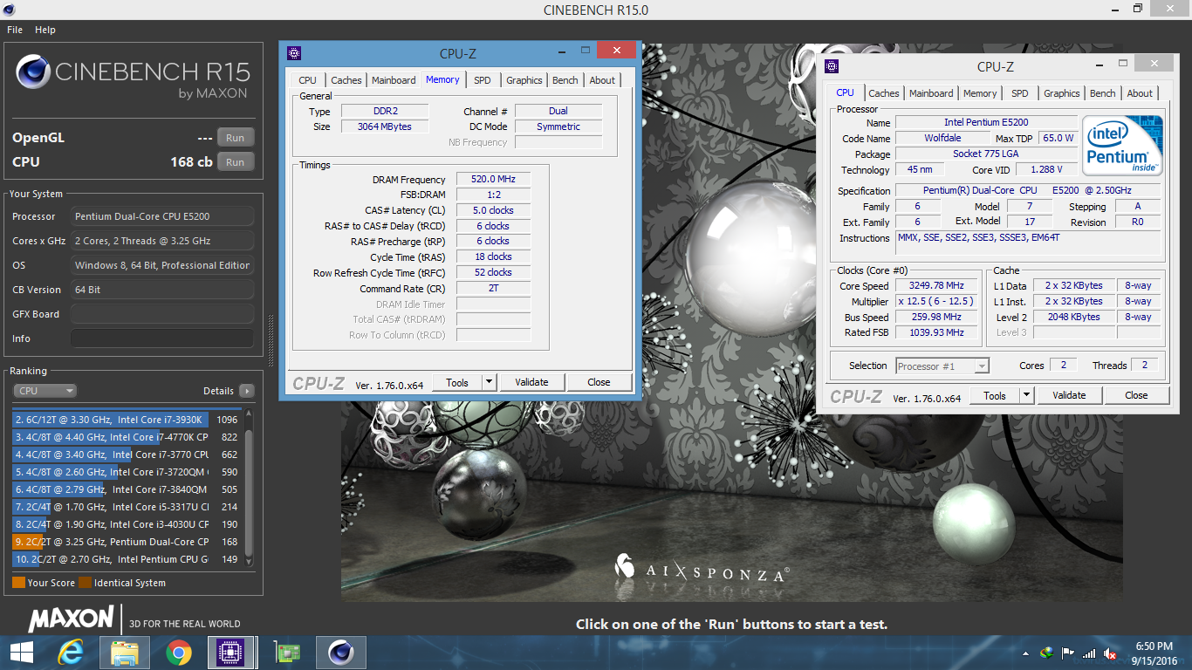
Task: Select the Core i7-3840QM ranking row
Action: (x=127, y=489)
